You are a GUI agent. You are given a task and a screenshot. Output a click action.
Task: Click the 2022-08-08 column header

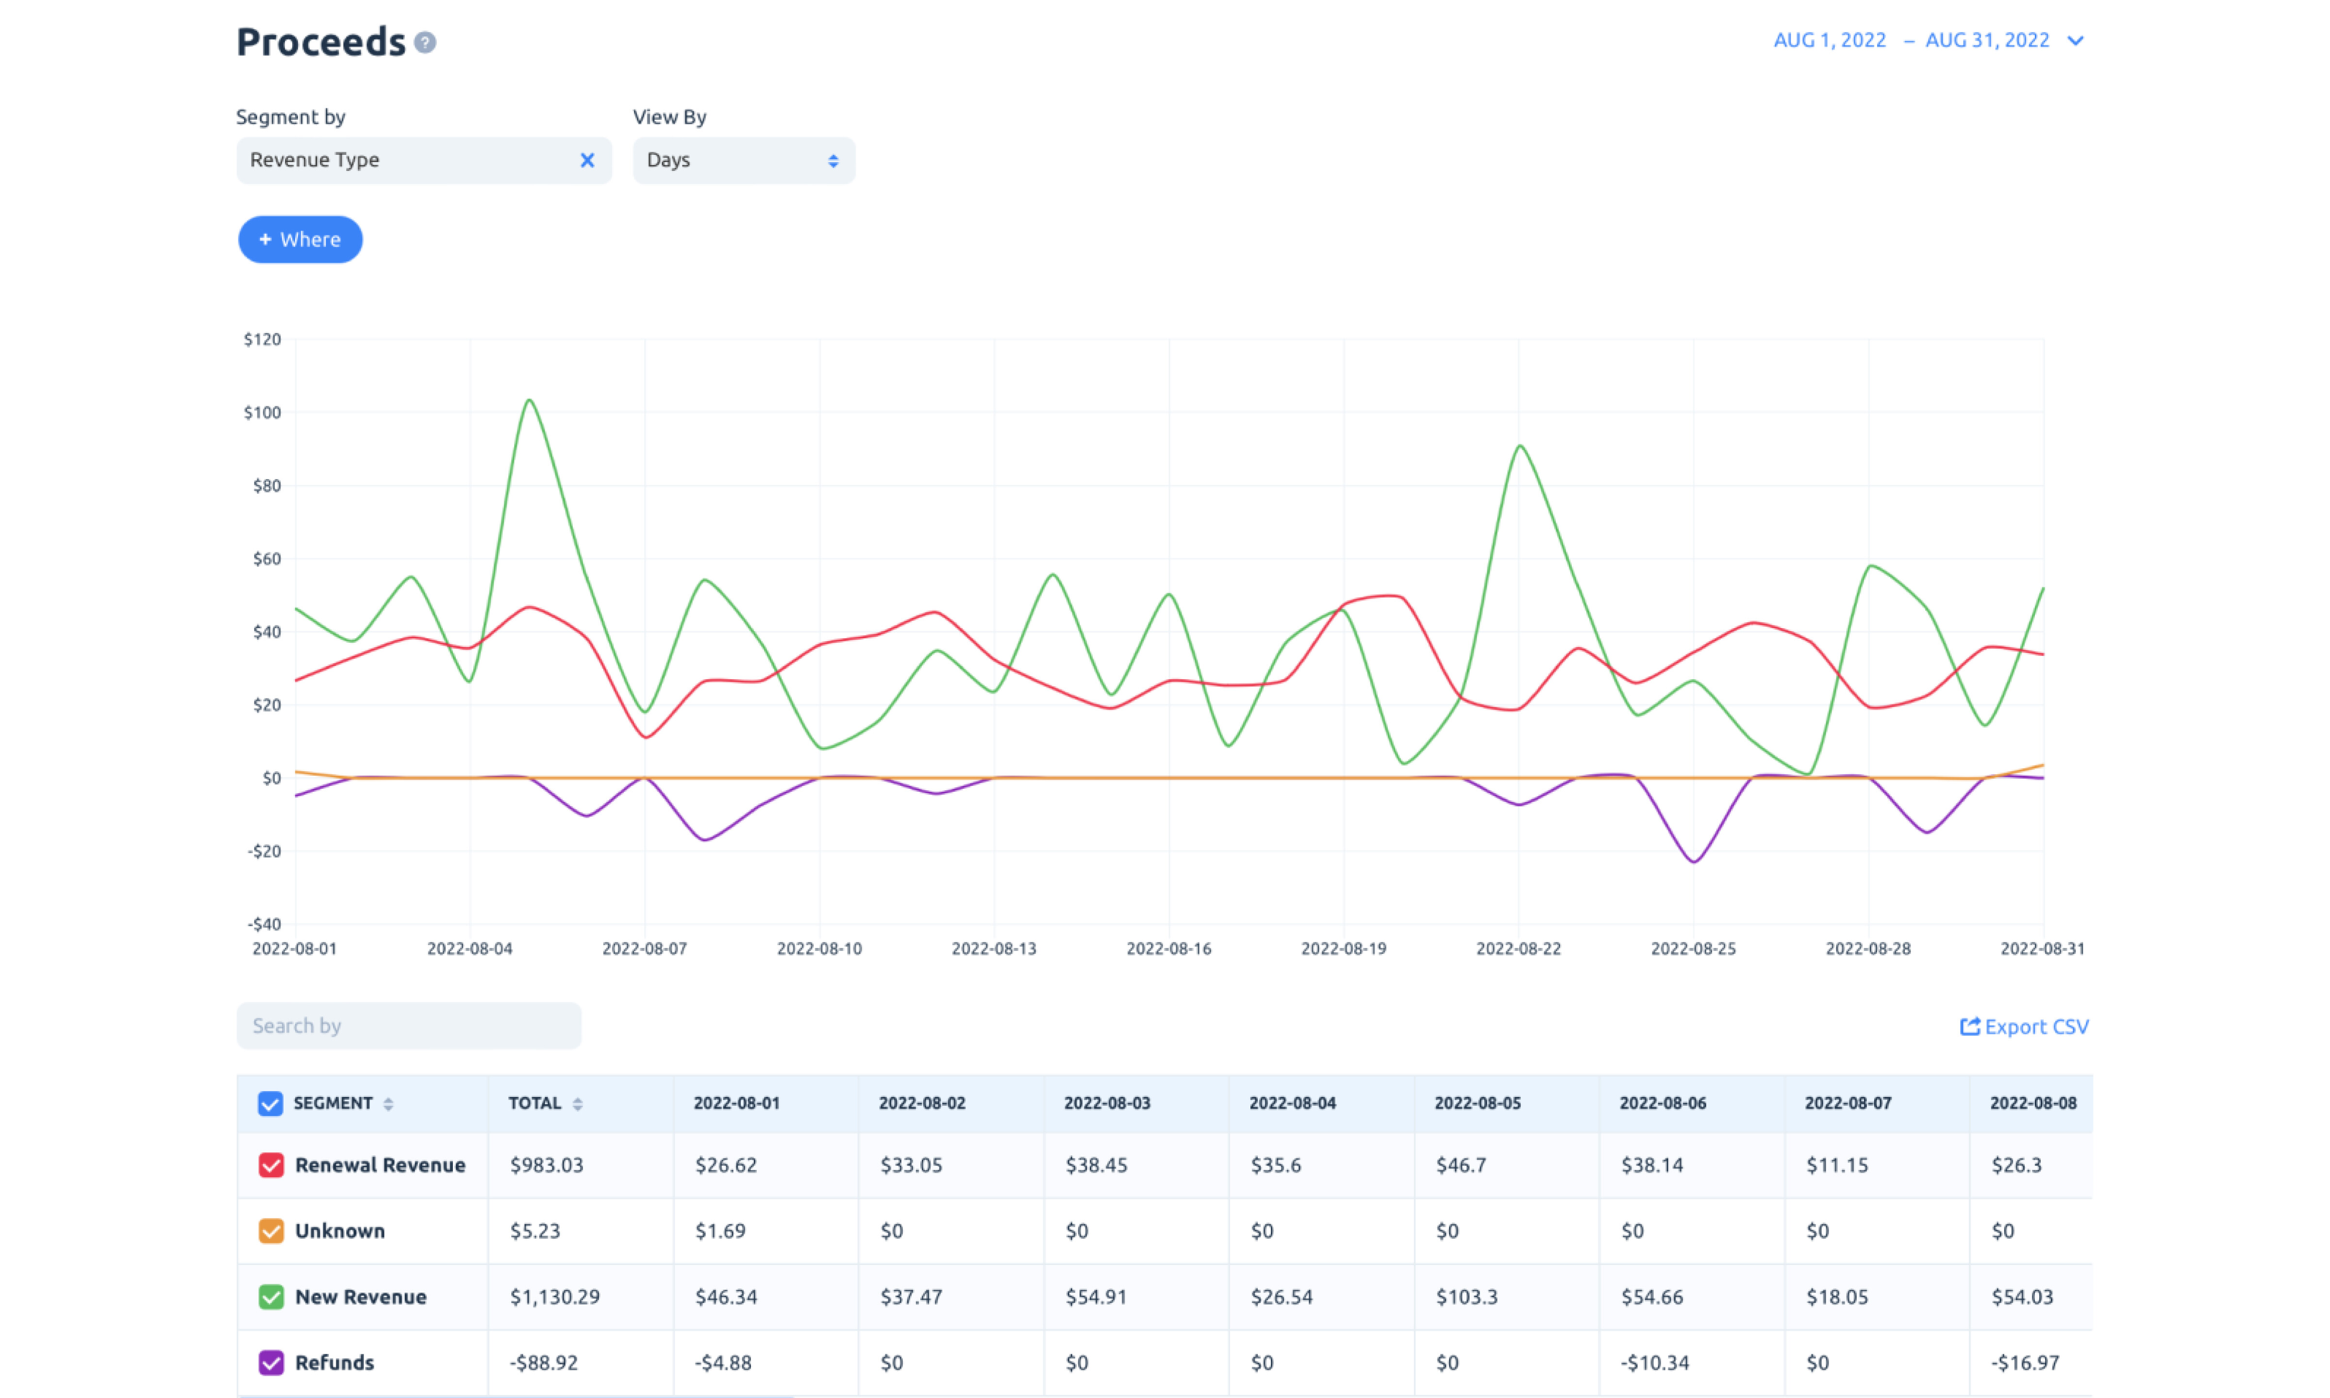(x=2033, y=1103)
